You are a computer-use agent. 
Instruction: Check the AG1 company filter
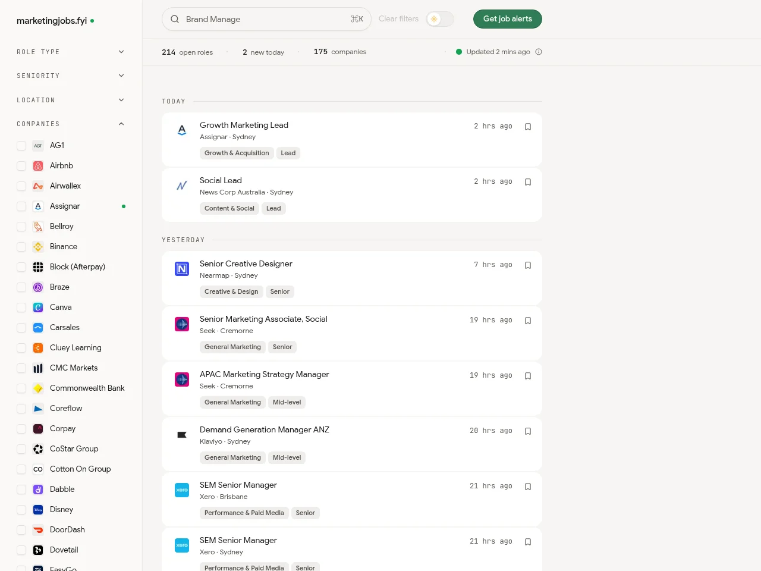[x=21, y=146]
